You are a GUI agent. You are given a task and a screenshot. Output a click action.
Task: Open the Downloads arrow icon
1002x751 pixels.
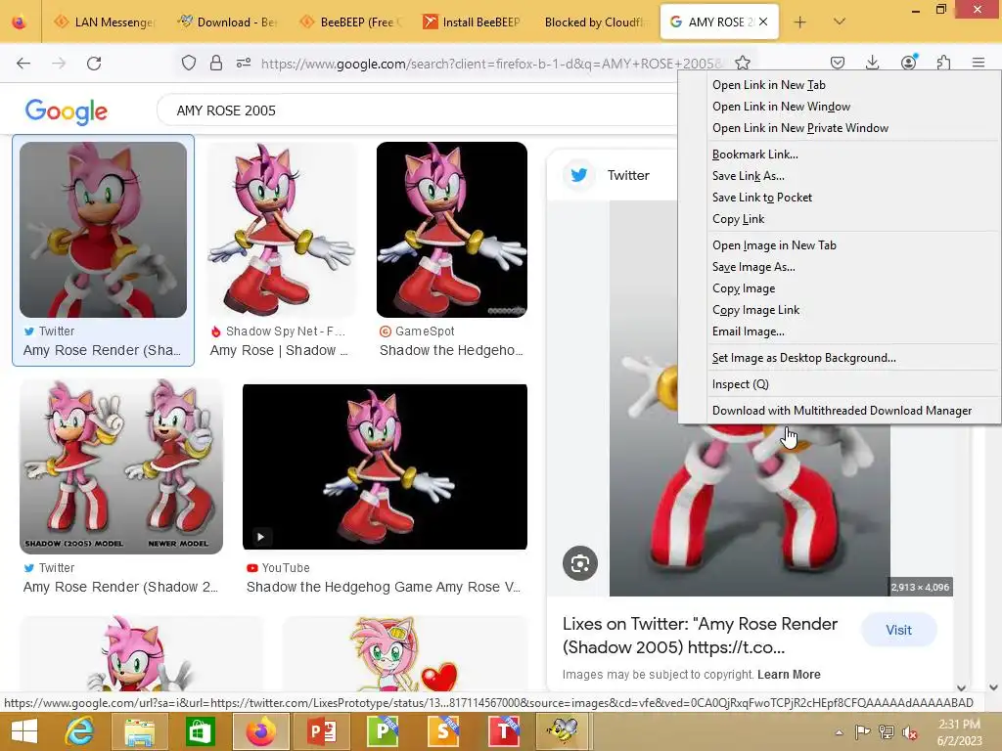coord(872,63)
